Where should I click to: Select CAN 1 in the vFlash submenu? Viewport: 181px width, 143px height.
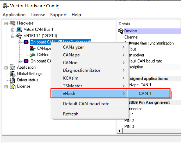coord(148,93)
